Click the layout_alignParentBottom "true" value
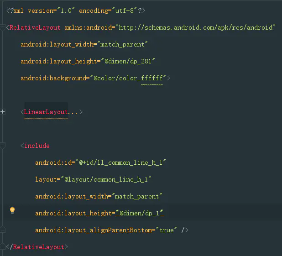282x256 pixels. 167,230
